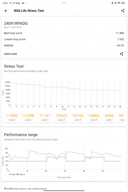
Task: Tap green Loop 1 legend swatch
Action: point(10,174)
